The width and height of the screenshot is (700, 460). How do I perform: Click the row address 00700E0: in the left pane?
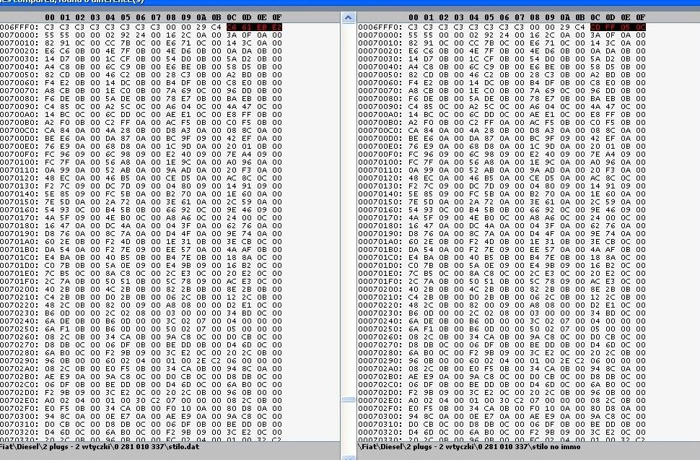click(19, 146)
